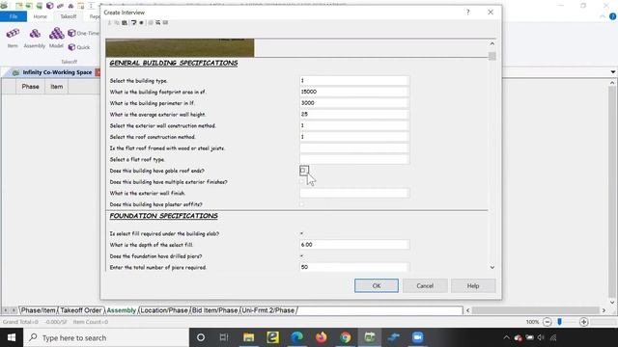This screenshot has height=347, width=618.
Task: Launch Firefox from the taskbar
Action: tap(322, 337)
